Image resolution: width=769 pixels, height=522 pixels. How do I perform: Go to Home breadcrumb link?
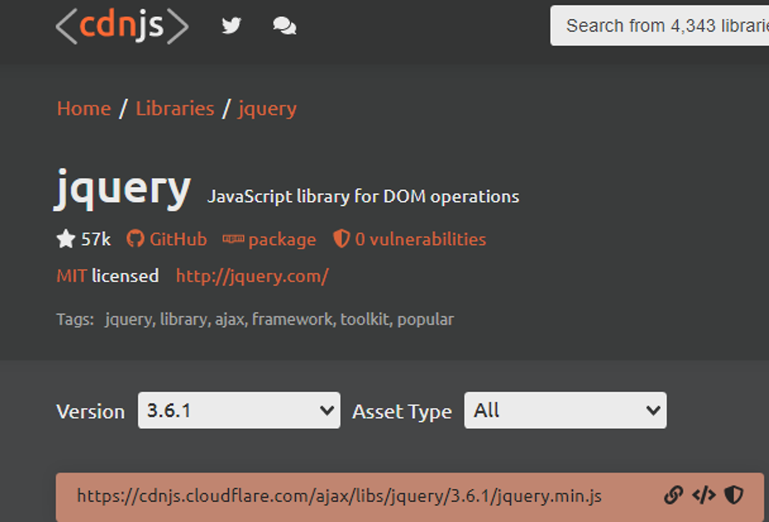click(84, 109)
